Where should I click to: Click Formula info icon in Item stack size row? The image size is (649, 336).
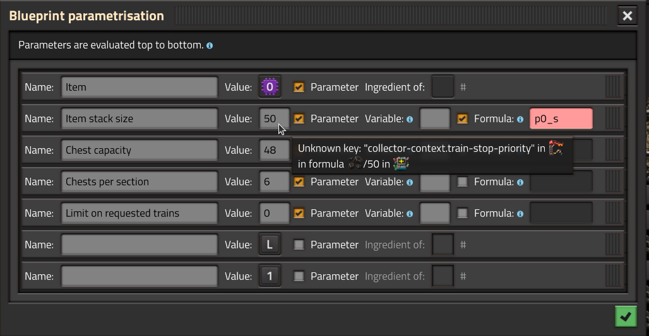(x=520, y=119)
